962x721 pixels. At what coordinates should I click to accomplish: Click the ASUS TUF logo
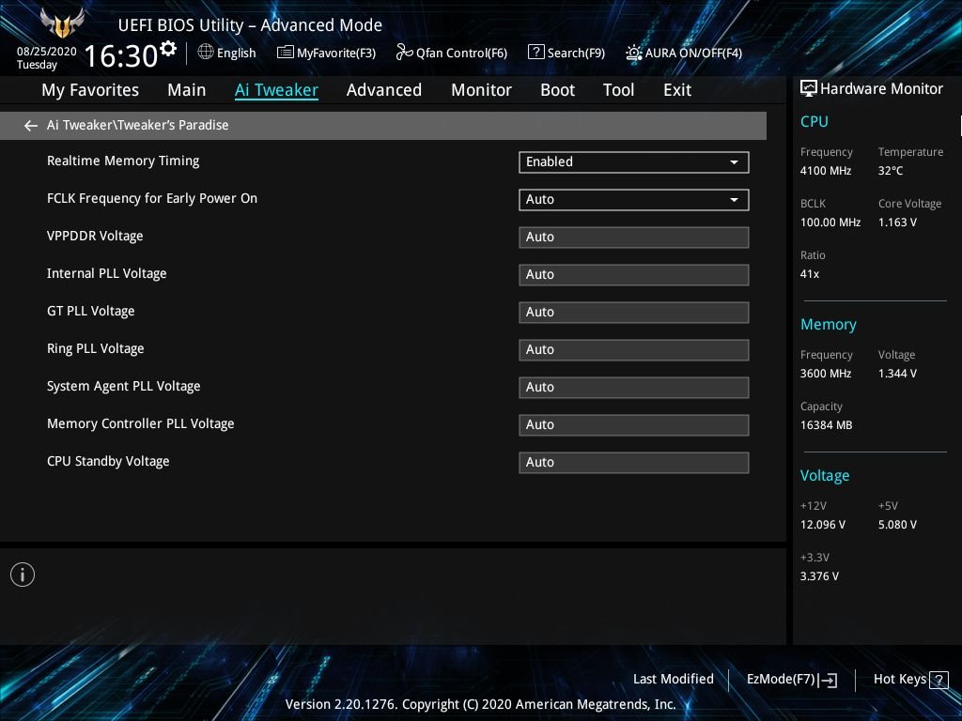pyautogui.click(x=62, y=23)
